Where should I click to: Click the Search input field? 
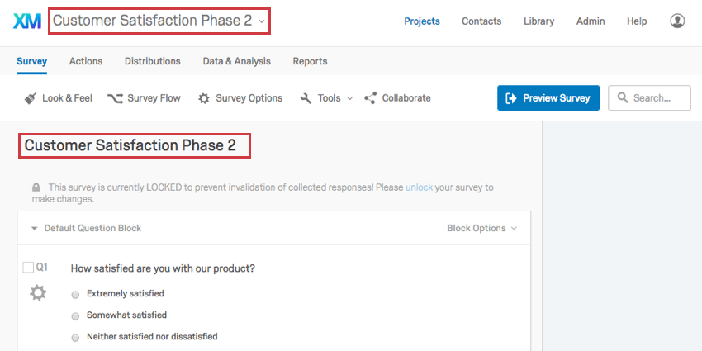click(x=650, y=98)
